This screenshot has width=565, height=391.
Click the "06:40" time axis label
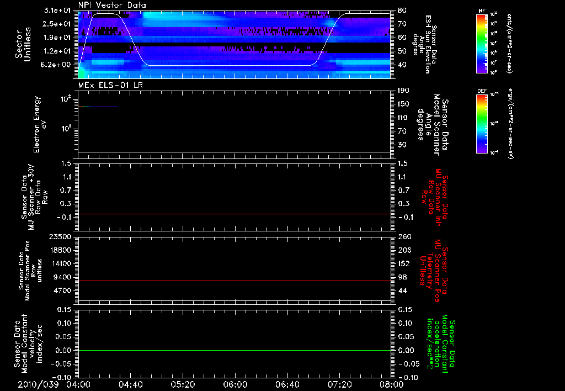point(287,384)
